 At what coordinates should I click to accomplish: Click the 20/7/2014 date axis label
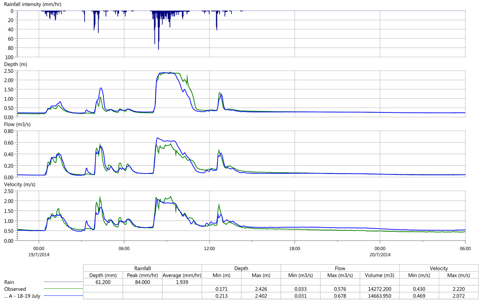(x=380, y=255)
